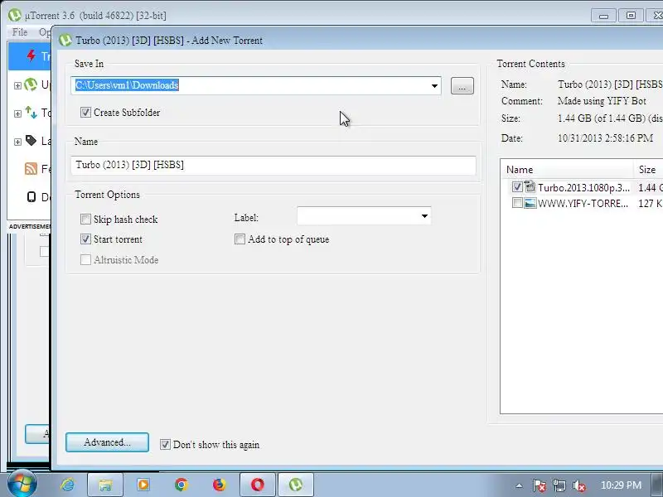Toggle Create Subfolder checkbox
Image resolution: width=663 pixels, height=497 pixels.
[85, 112]
